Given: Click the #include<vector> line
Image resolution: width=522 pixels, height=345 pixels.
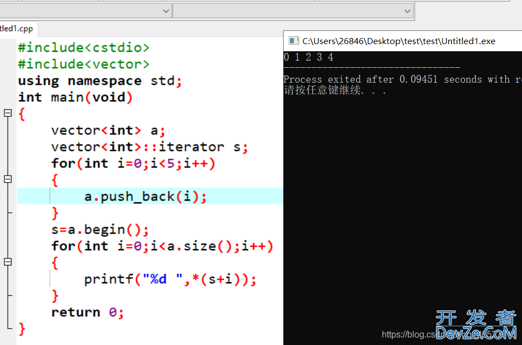Looking at the screenshot, I should tap(83, 64).
